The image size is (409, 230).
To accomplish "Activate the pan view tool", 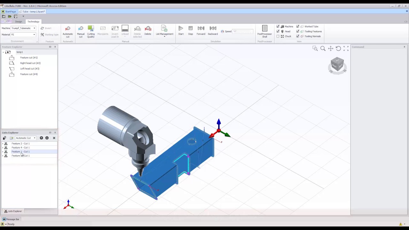I will tap(330, 49).
